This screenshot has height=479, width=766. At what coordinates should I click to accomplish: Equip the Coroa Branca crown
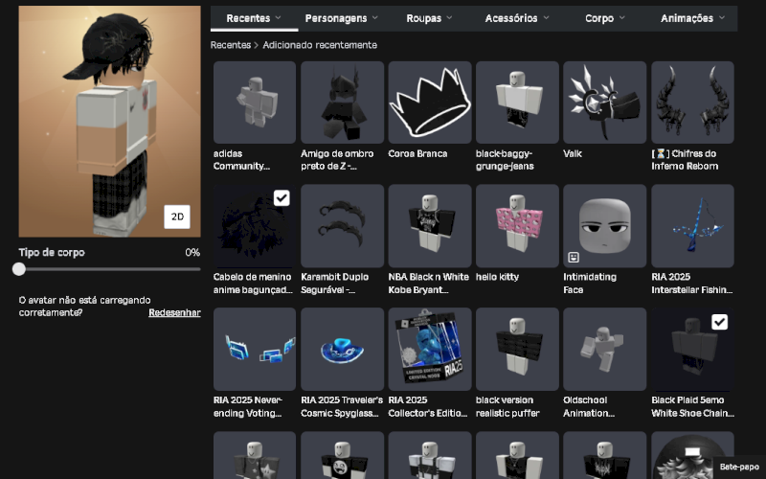click(430, 103)
